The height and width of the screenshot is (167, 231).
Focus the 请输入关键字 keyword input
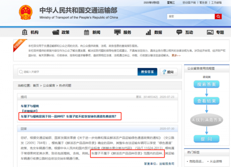78,72
